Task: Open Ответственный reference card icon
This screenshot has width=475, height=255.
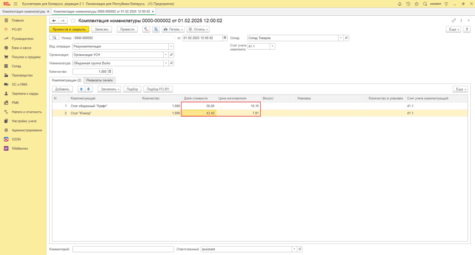Action: tap(300, 249)
